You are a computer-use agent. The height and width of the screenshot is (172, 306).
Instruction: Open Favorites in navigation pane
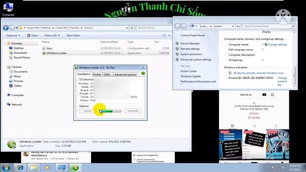point(17,43)
